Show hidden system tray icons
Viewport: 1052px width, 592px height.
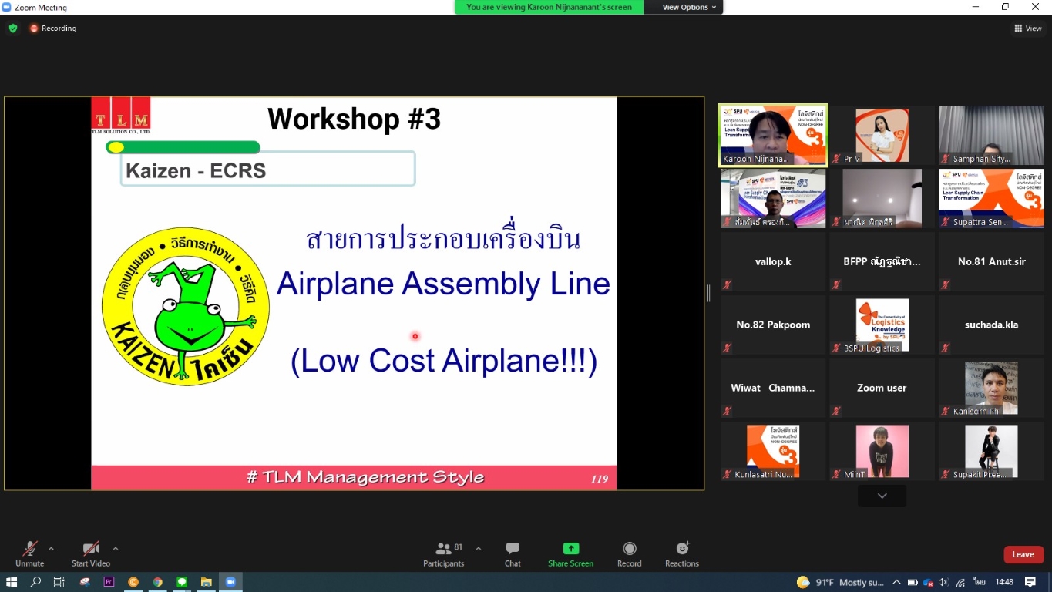[x=896, y=582]
